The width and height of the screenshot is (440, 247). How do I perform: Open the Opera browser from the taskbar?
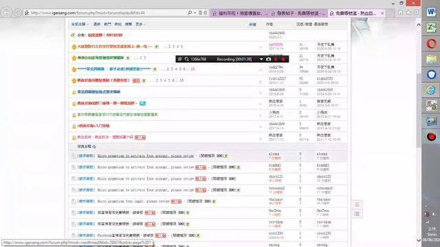click(x=431, y=44)
